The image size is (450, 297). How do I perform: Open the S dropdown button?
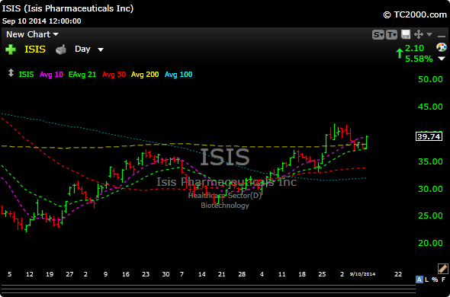pos(378,35)
